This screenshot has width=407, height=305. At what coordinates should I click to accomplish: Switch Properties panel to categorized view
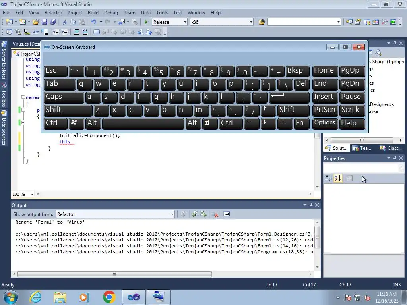329,178
